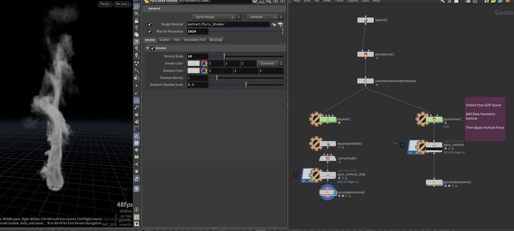Toggle the flag under convertvdb1 node
The image size is (514, 231).
tap(339, 162)
